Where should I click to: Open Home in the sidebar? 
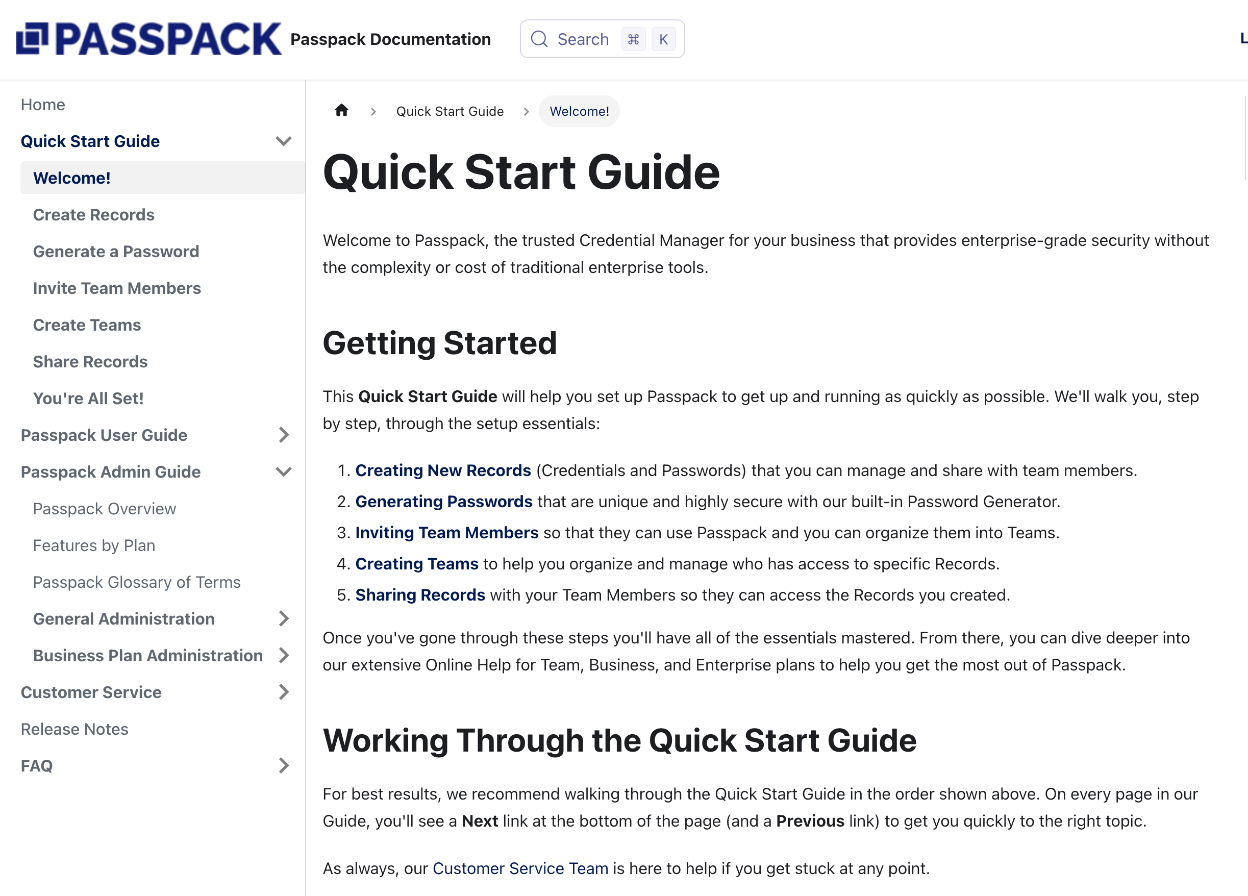[43, 105]
